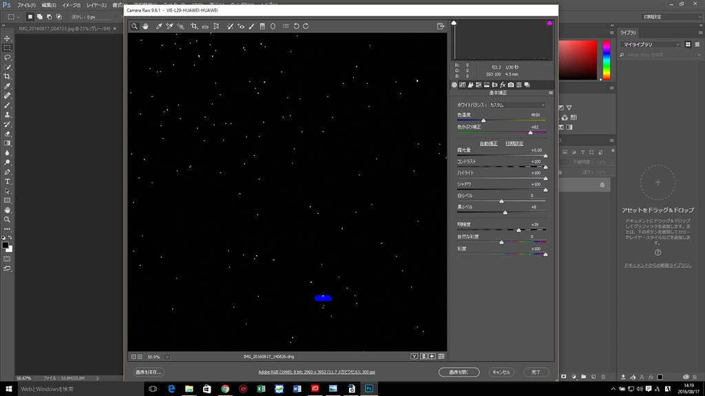Screen dimensions: 705x396
Task: Select the Spot Removal tool
Action: coord(230,27)
